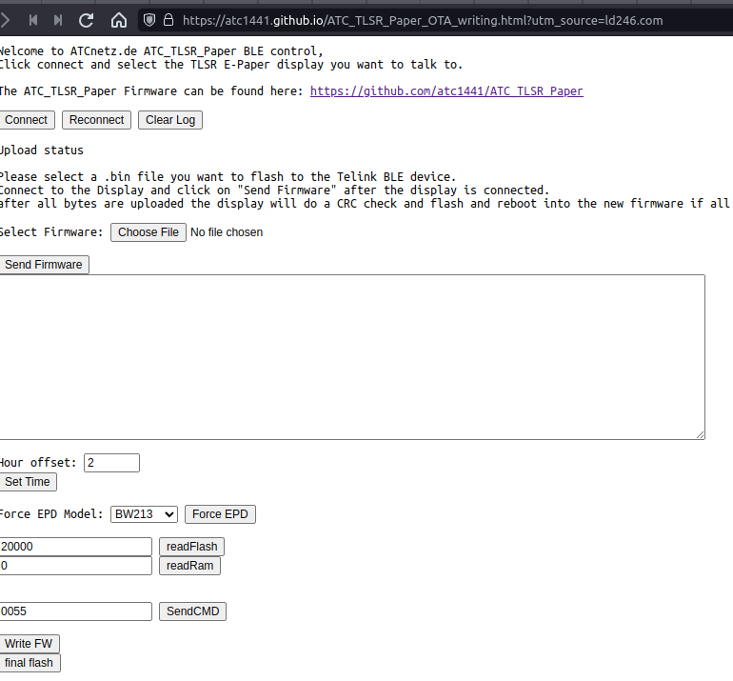Focus the Hour offset input field

pyautogui.click(x=111, y=463)
